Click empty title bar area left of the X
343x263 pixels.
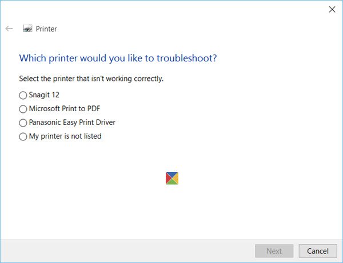(x=171, y=9)
